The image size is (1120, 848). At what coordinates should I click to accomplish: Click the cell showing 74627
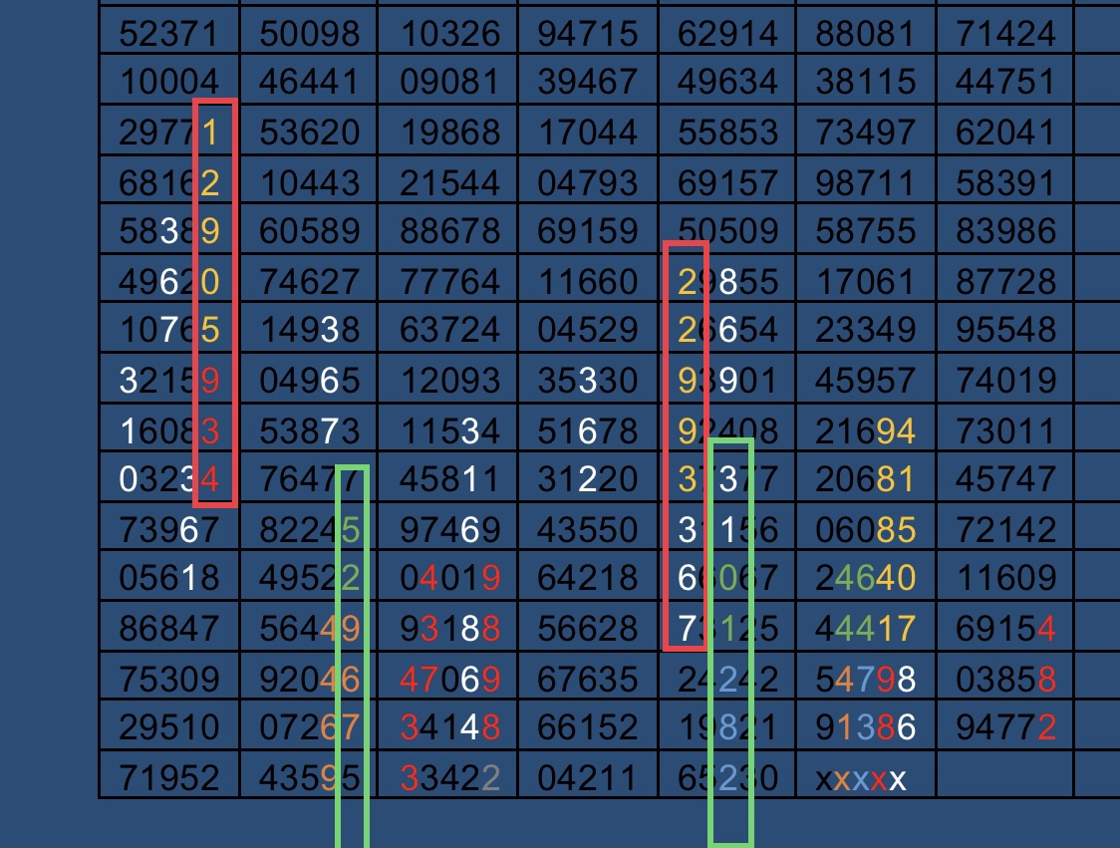(x=309, y=281)
